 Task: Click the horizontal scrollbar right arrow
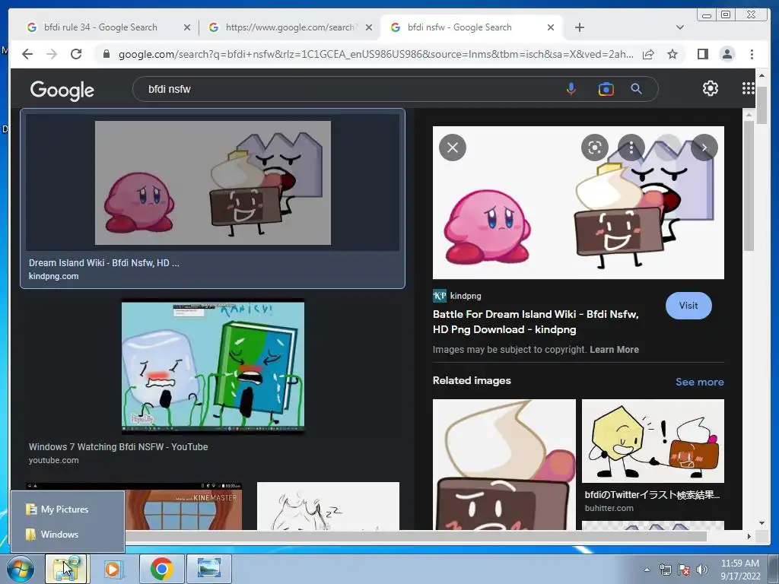pos(749,536)
